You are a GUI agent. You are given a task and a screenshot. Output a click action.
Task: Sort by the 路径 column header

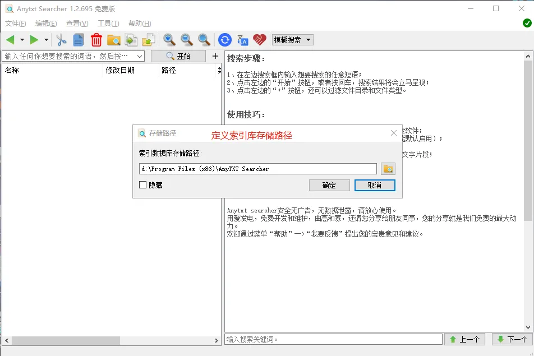[x=187, y=70]
